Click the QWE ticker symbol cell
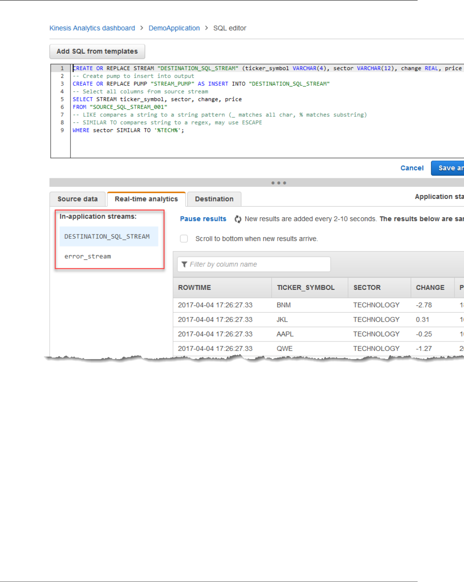 (x=284, y=349)
